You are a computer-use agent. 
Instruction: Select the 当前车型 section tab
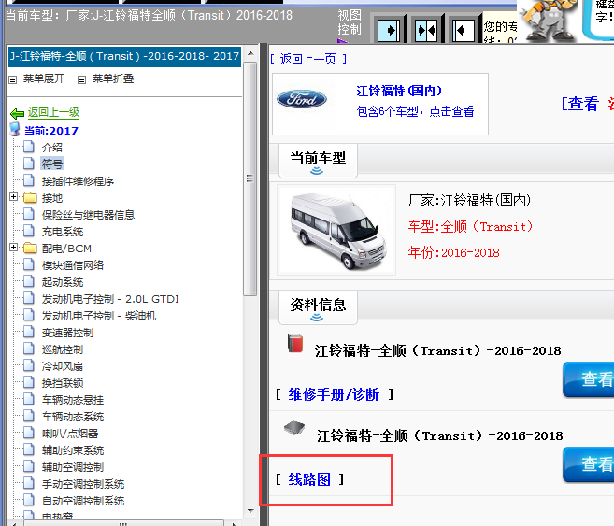click(318, 161)
